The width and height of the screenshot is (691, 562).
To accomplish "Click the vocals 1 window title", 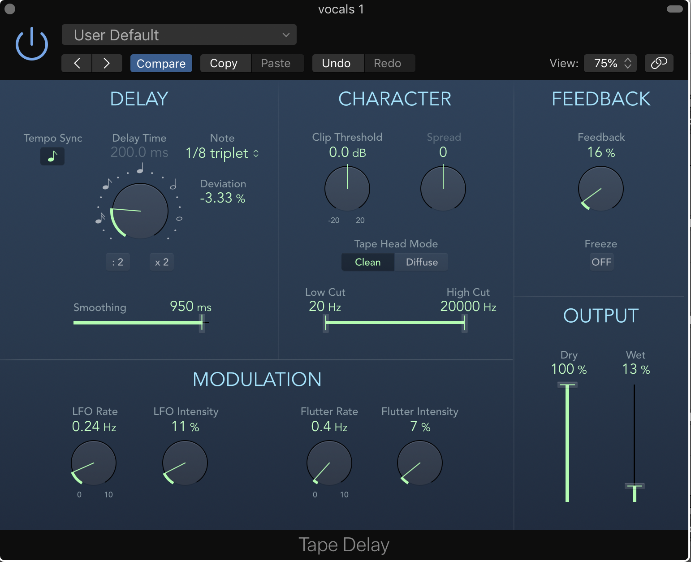I will [x=341, y=9].
